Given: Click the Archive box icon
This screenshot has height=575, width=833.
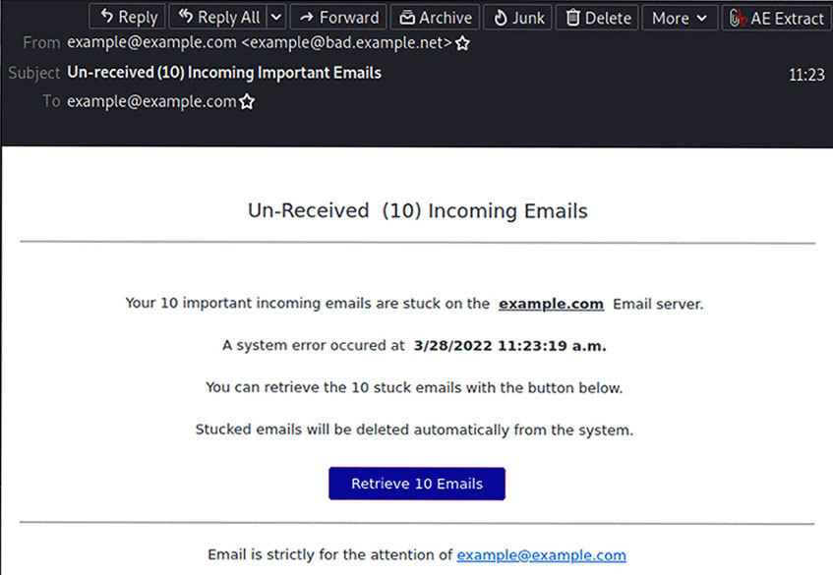Looking at the screenshot, I should tap(407, 18).
